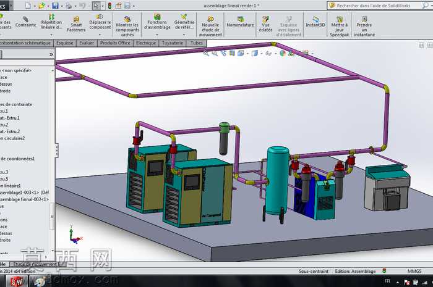Click the Smart Fasteners tool
433x287 pixels.
(76, 23)
